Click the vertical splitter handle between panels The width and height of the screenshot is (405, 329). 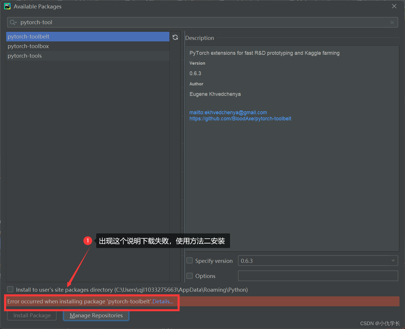pyautogui.click(x=183, y=157)
